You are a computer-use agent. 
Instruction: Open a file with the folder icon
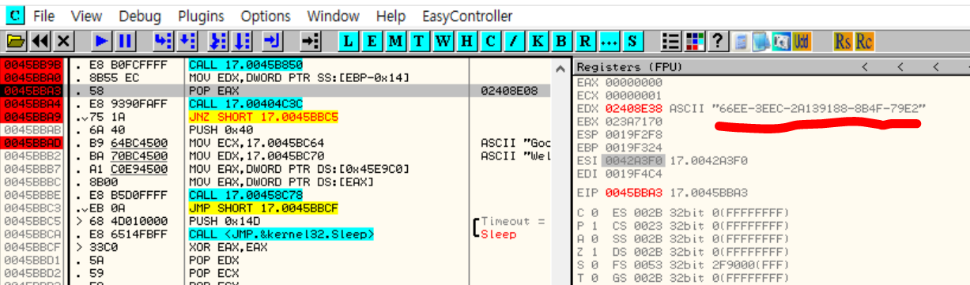click(x=16, y=40)
